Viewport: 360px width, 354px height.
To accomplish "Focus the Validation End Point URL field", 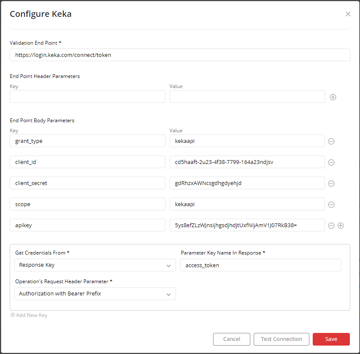I will [x=180, y=55].
